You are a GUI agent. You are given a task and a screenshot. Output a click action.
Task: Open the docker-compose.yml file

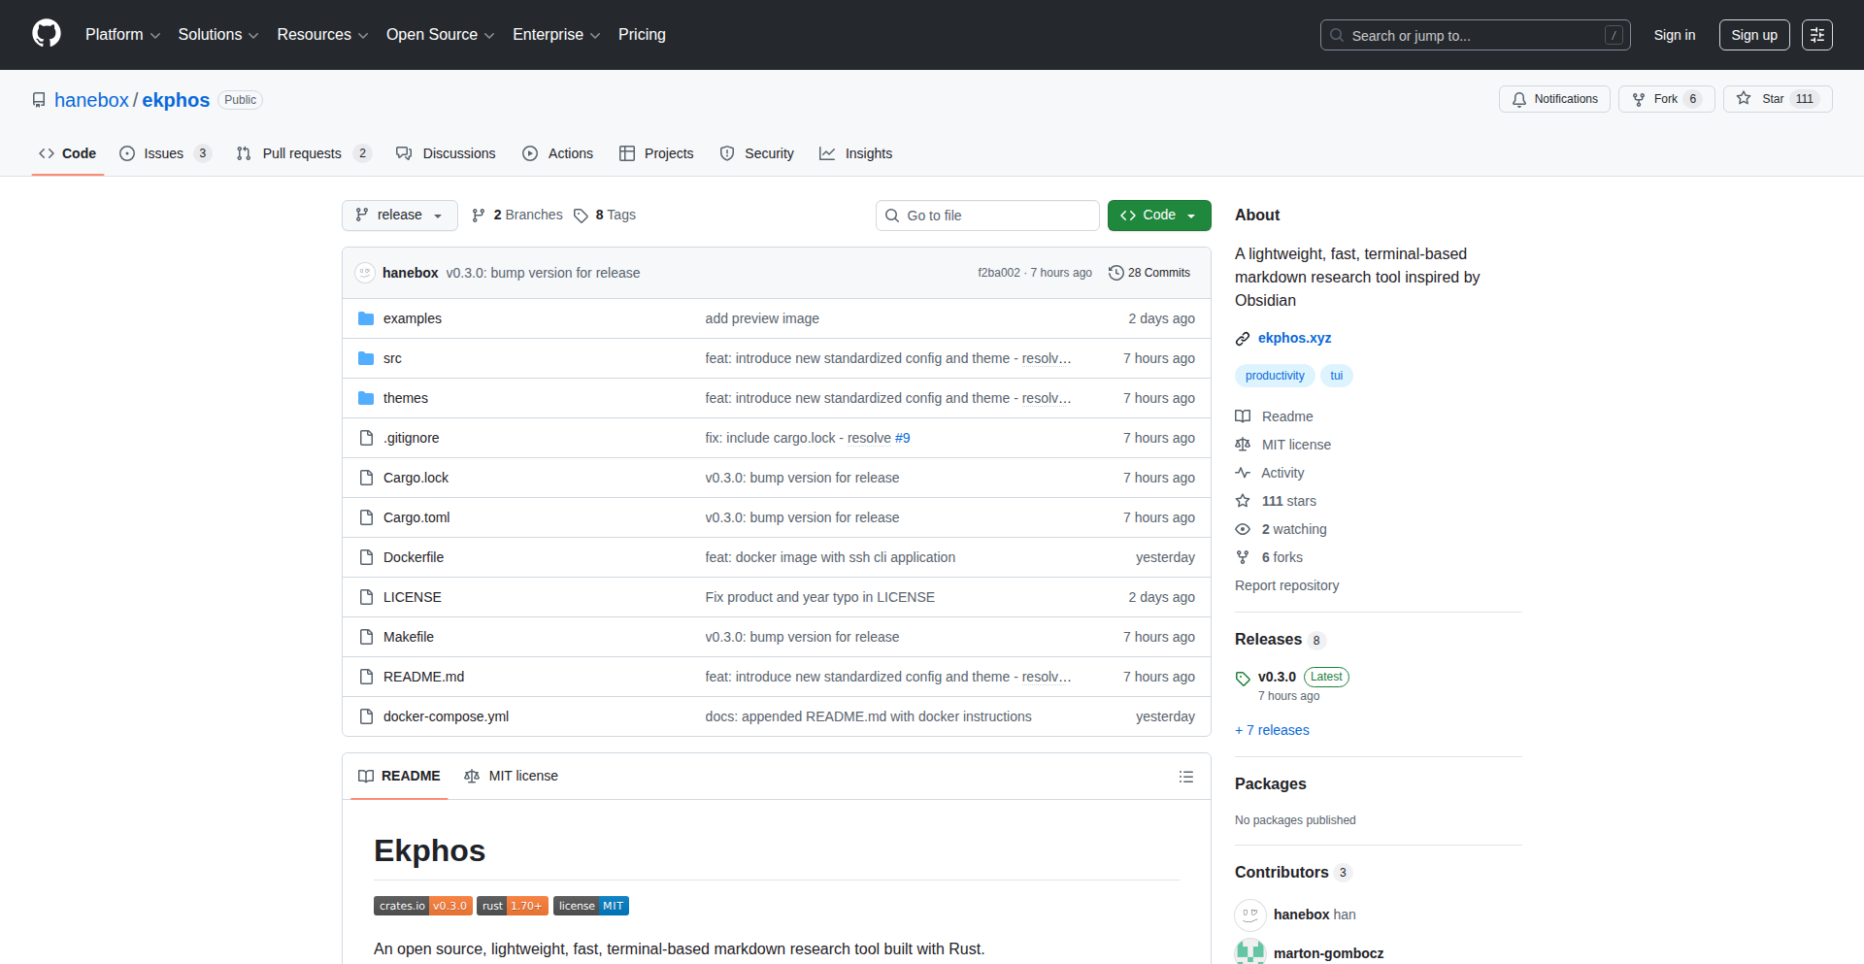pyautogui.click(x=446, y=716)
